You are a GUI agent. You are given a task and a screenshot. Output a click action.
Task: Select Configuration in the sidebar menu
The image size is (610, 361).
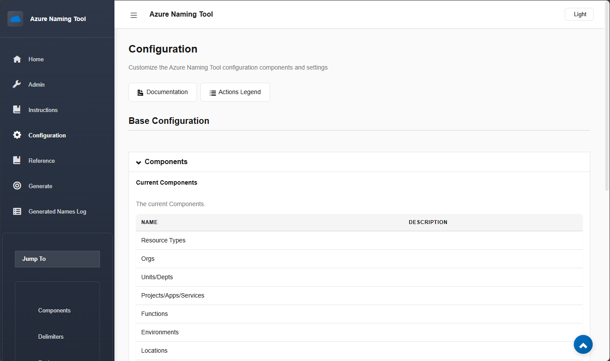point(46,135)
